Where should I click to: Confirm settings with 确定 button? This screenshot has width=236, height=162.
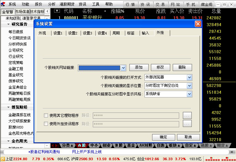[163, 137]
